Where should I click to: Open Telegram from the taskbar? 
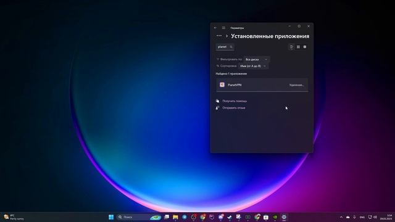point(185,217)
